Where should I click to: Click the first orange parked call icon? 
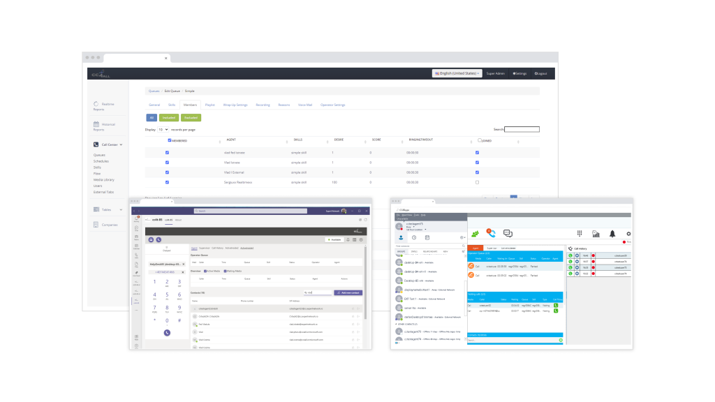pos(471,266)
